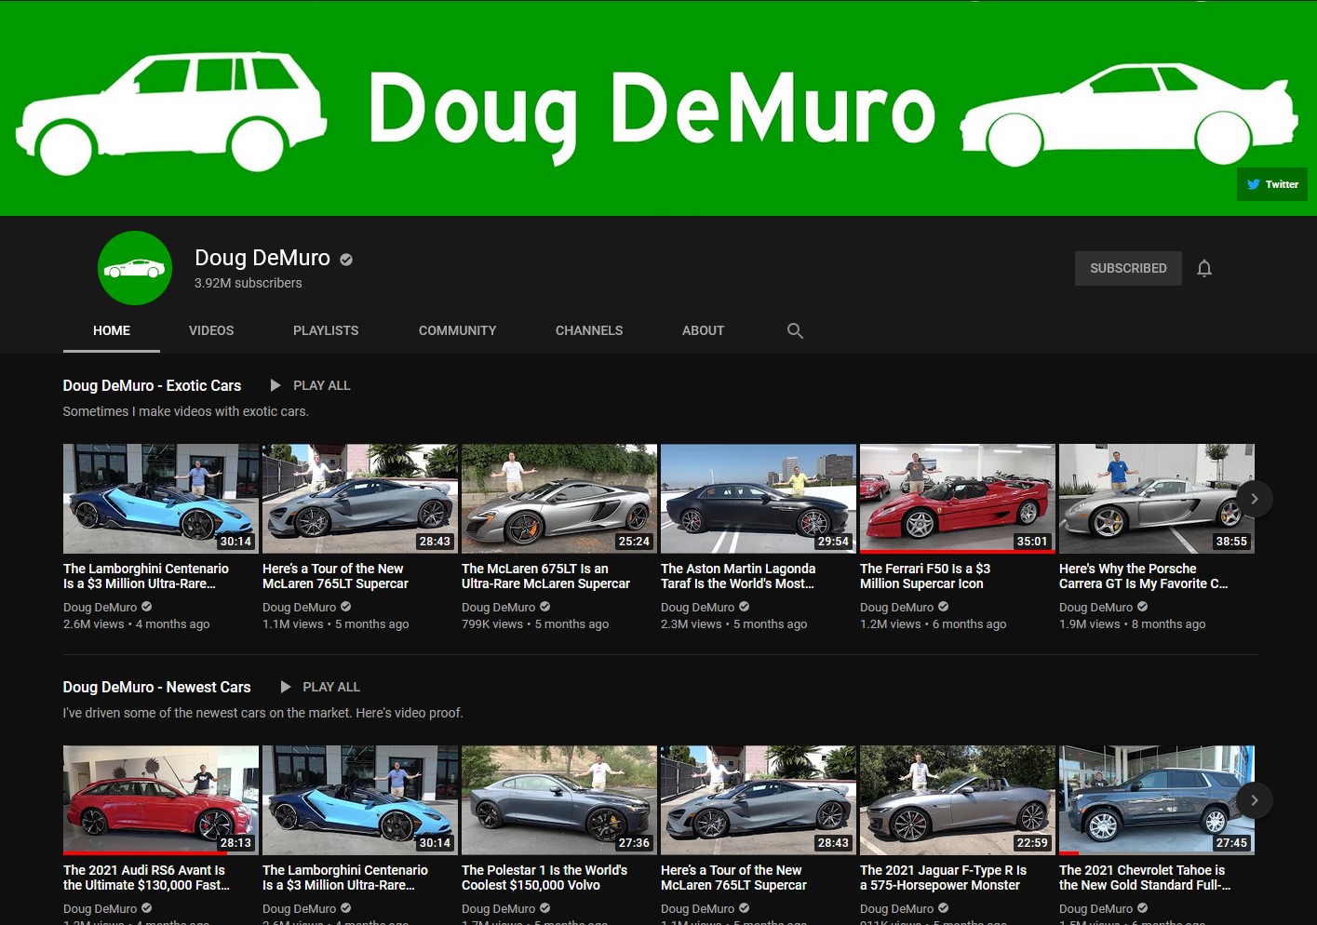The width and height of the screenshot is (1317, 925).
Task: Click title 'The Polestar 1 Is the World's Coolest $150,000 Volvo'
Action: [x=544, y=878]
